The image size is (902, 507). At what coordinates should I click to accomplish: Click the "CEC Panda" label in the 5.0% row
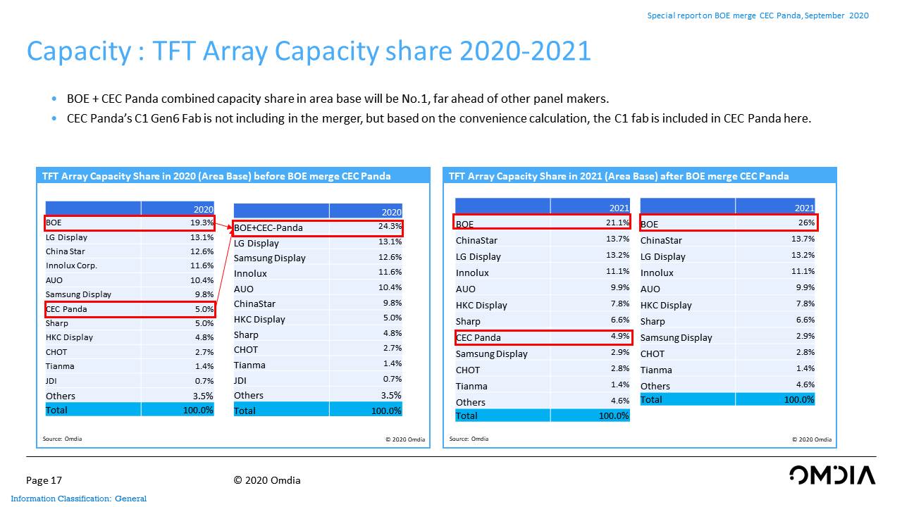pyautogui.click(x=66, y=309)
